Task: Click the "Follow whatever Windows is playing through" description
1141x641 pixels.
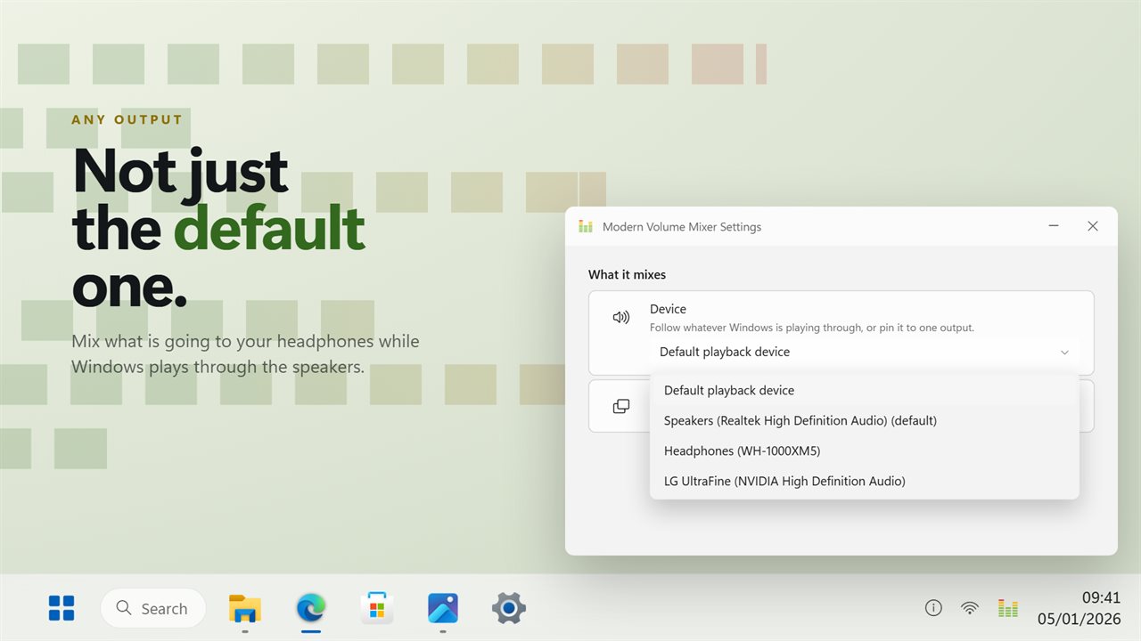Action: pos(812,328)
